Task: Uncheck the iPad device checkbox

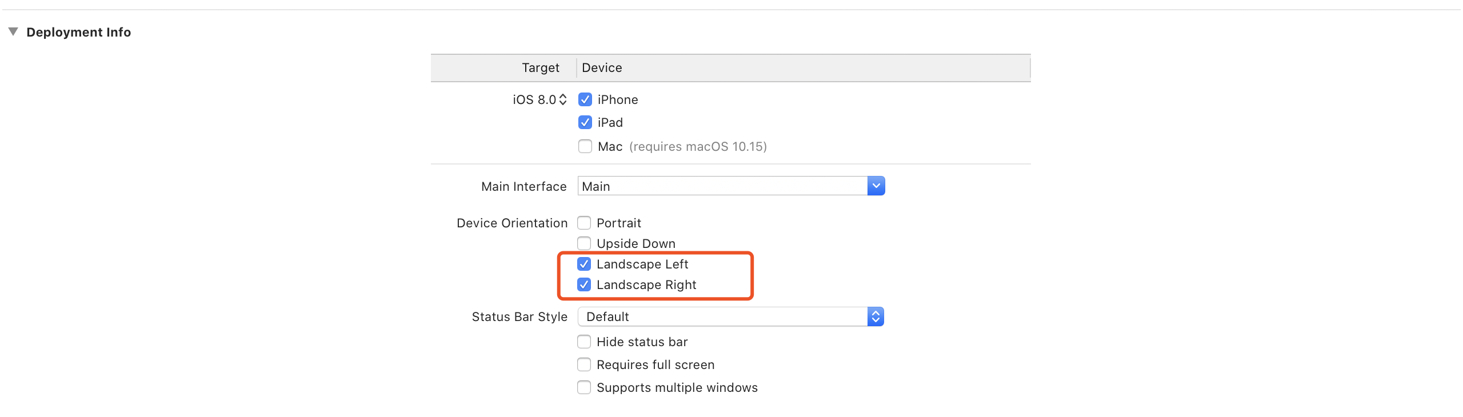Action: pyautogui.click(x=585, y=122)
